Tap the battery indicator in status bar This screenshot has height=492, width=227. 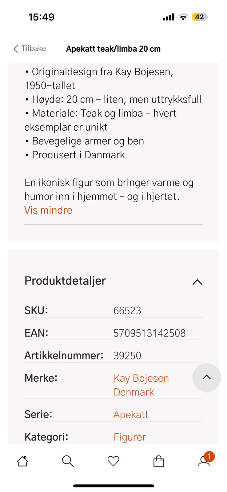(200, 17)
